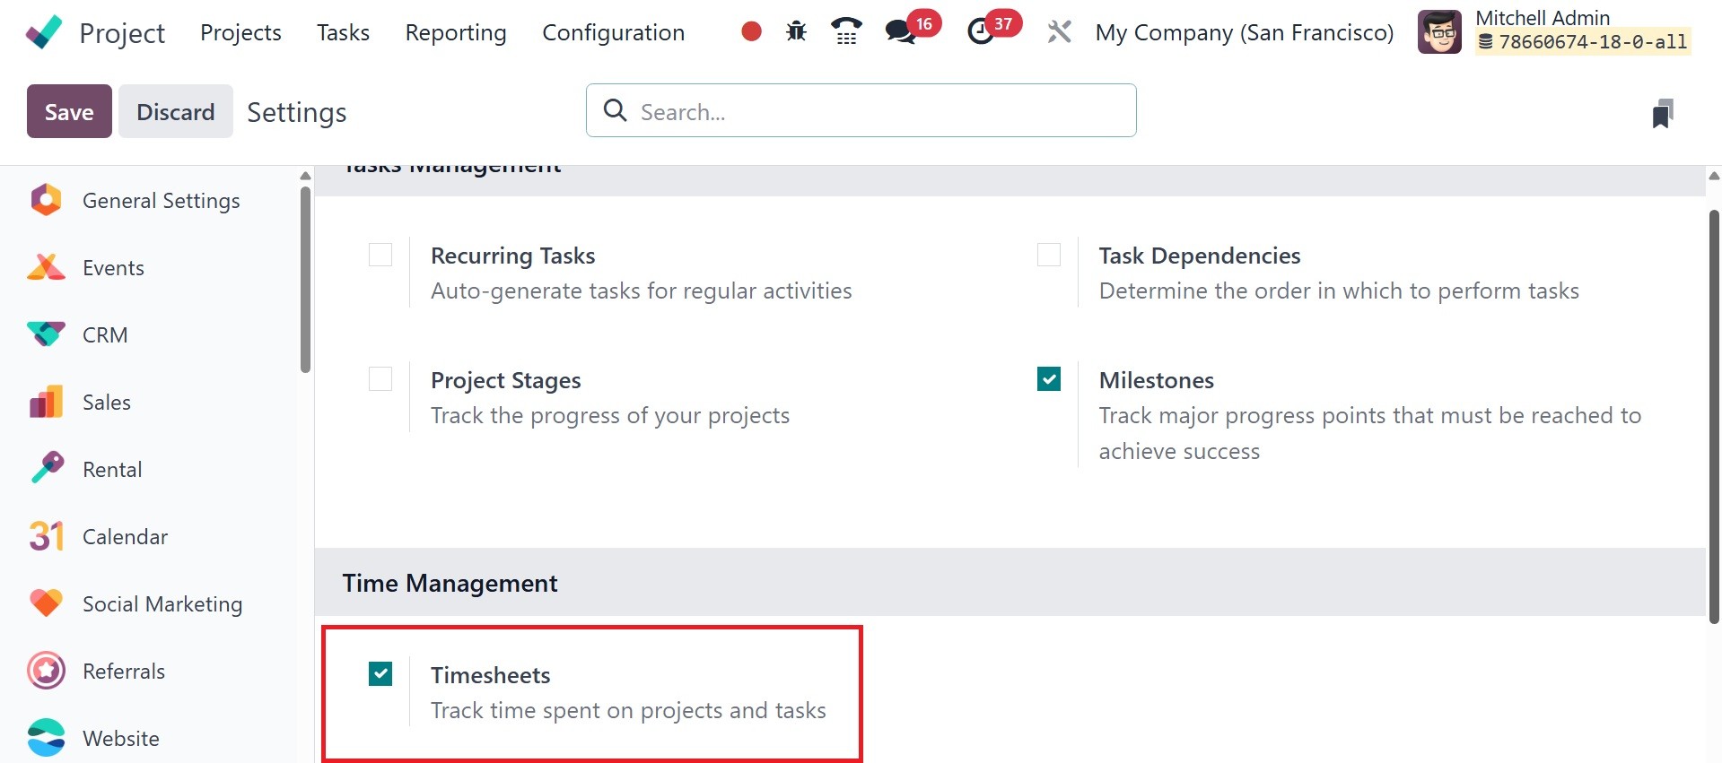1722x763 pixels.
Task: Open the Configuration menu
Action: [613, 32]
